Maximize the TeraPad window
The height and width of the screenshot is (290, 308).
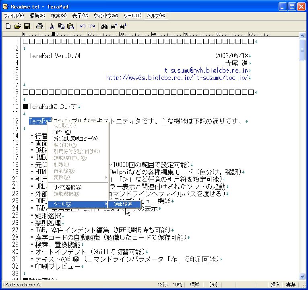tap(292, 7)
